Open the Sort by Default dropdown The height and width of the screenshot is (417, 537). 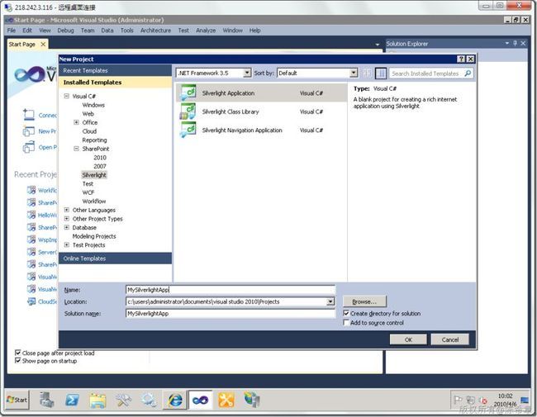pos(354,73)
